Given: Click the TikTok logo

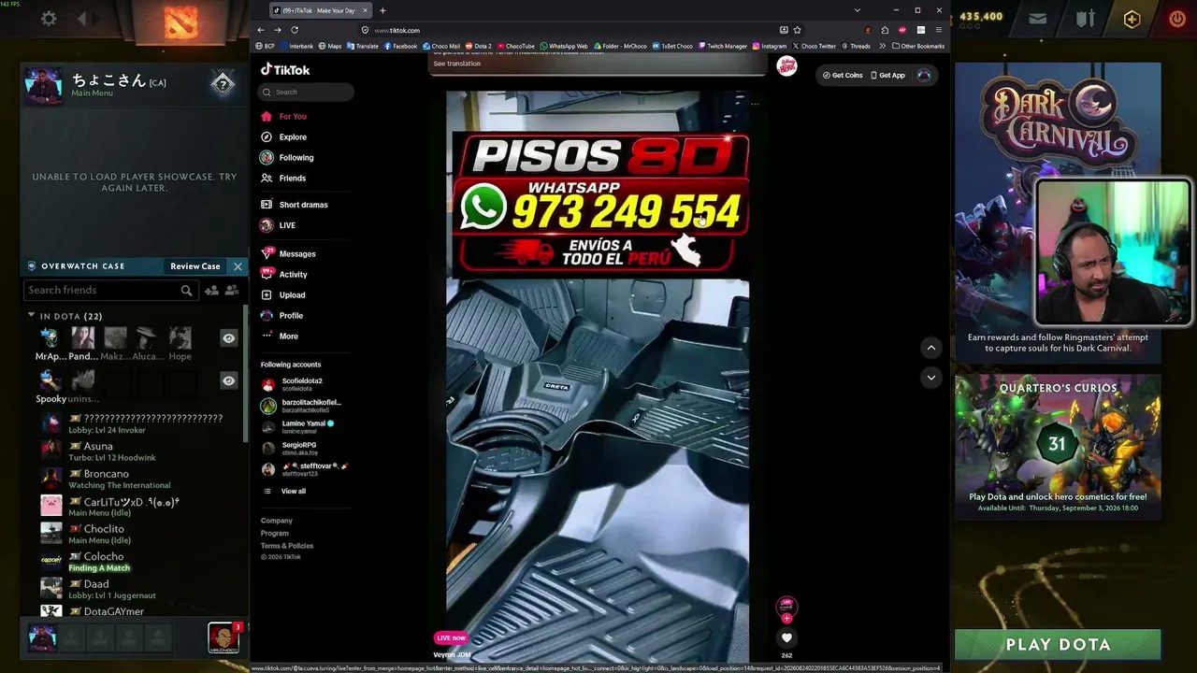Looking at the screenshot, I should tap(285, 69).
